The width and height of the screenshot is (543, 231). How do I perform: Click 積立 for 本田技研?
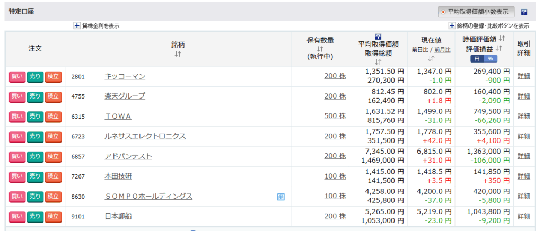53,176
